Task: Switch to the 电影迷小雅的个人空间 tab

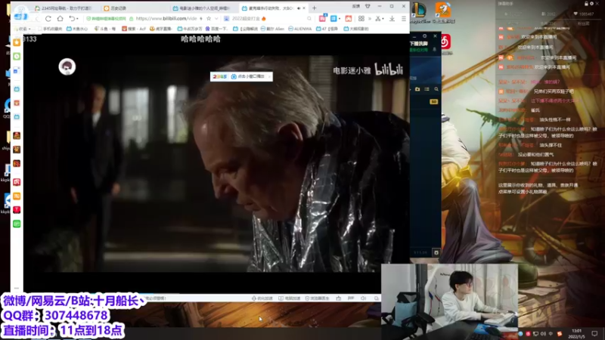Action: click(201, 8)
